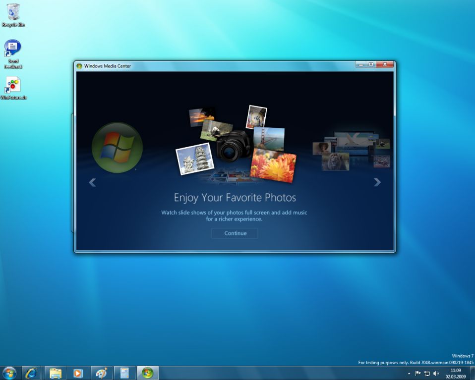Open Windows Explorer folder icon in taskbar
This screenshot has height=380, width=475.
click(56, 373)
